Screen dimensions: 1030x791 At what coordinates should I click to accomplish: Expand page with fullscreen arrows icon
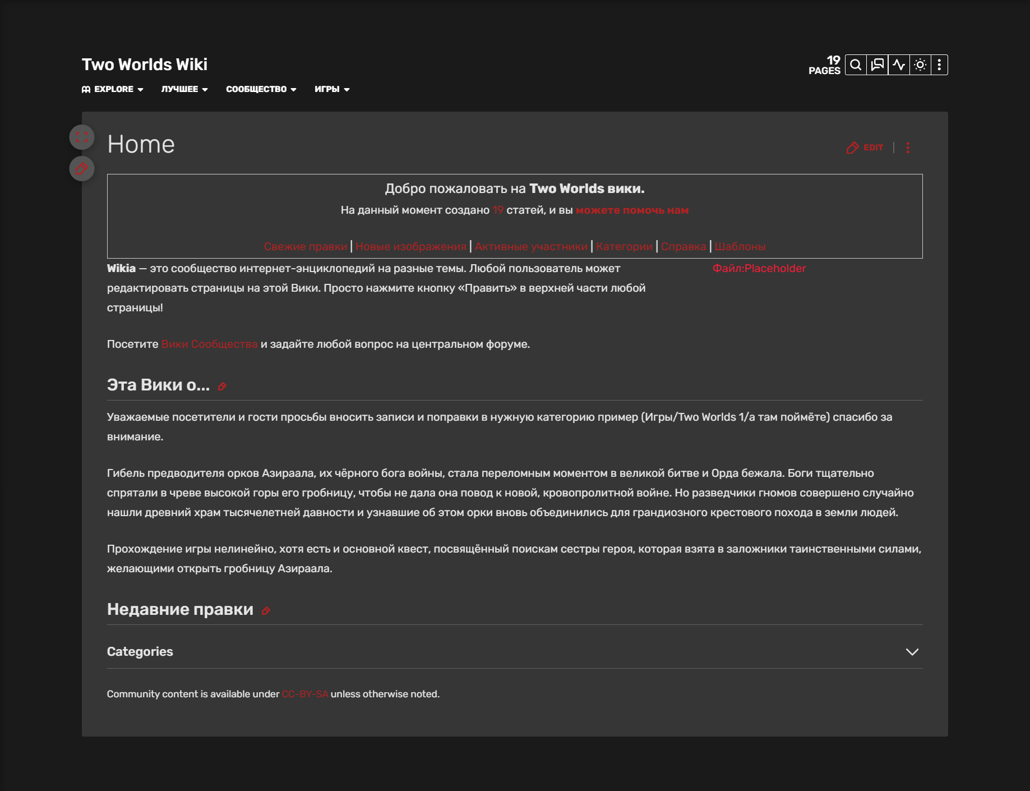[82, 137]
